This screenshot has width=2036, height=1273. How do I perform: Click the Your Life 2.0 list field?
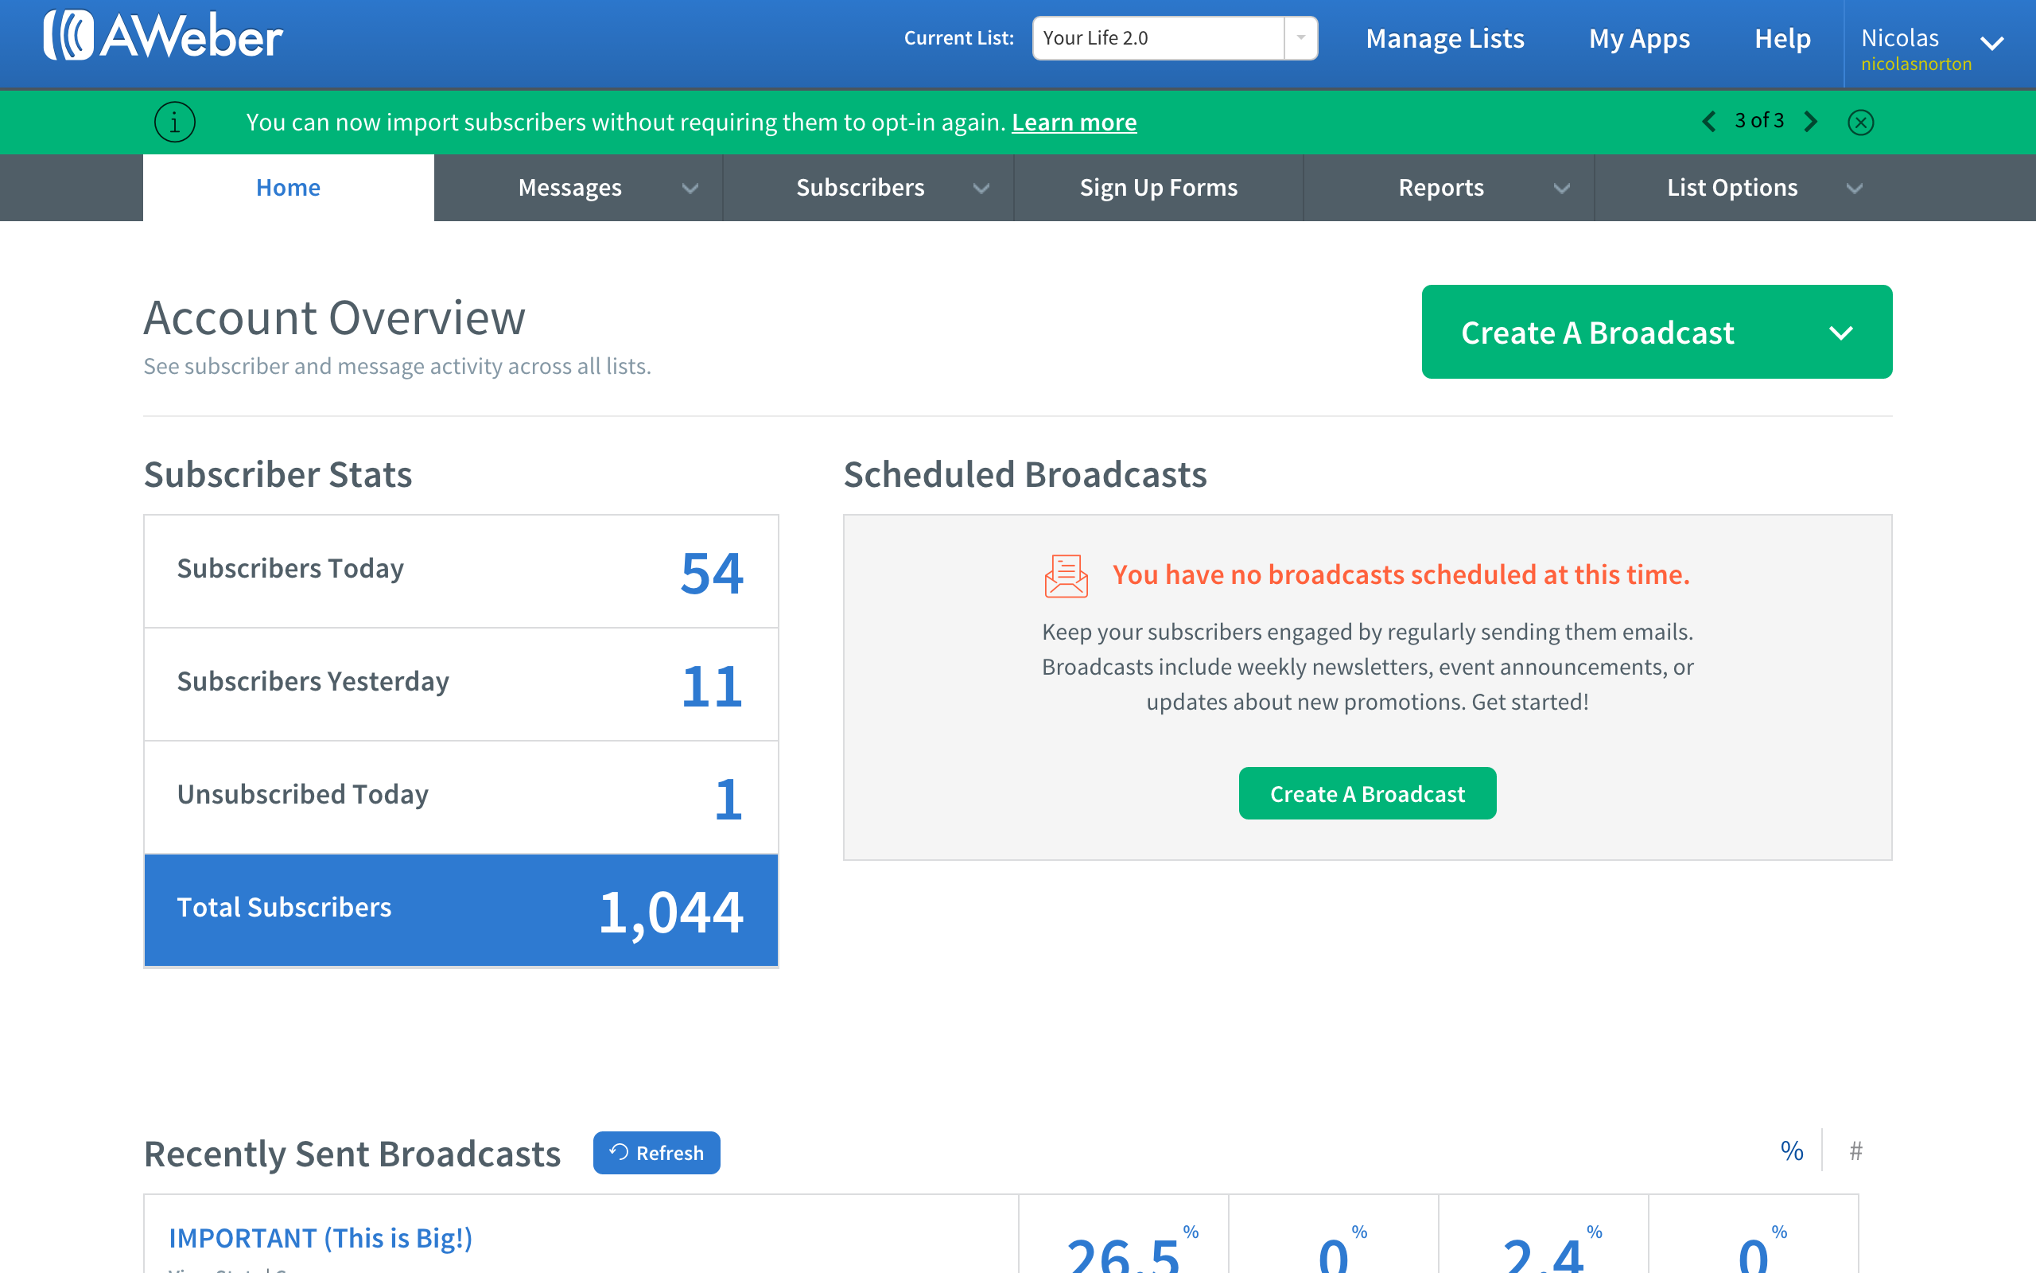1159,38
